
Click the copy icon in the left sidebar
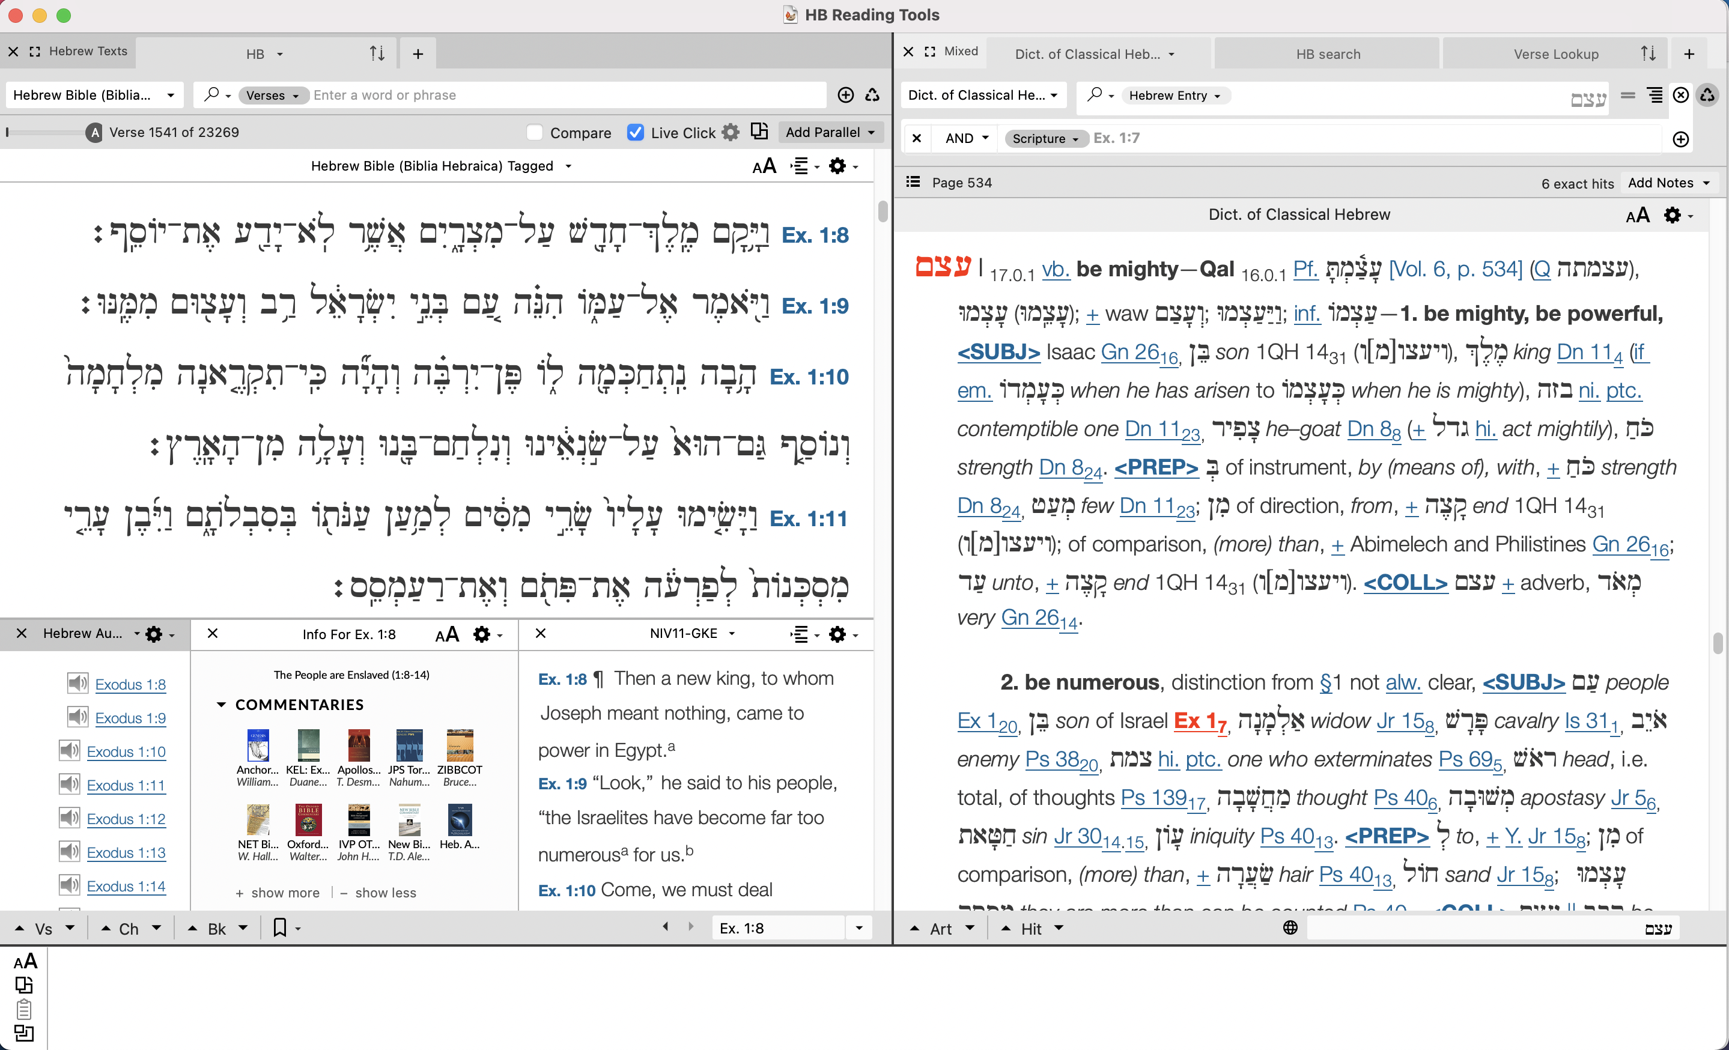click(x=25, y=985)
